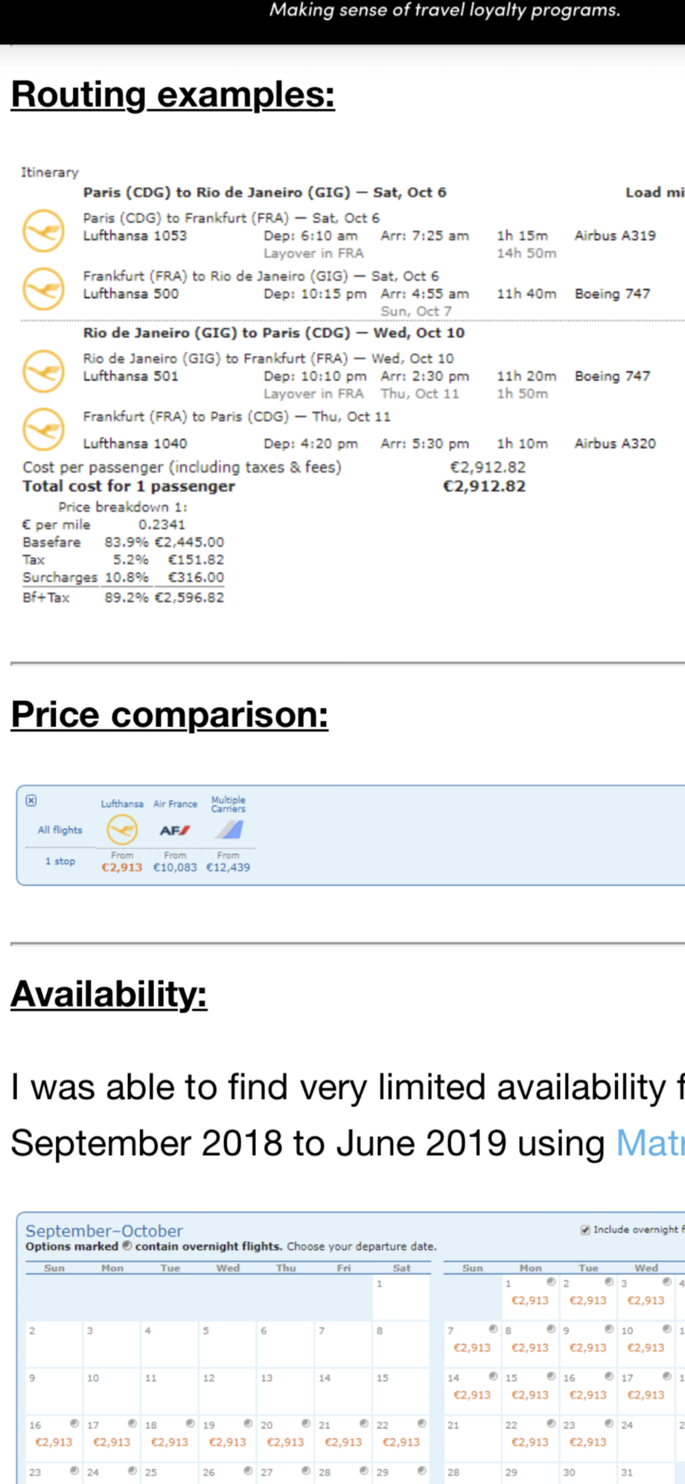Choose the Air France column header
This screenshot has height=1484, width=685.
point(175,804)
